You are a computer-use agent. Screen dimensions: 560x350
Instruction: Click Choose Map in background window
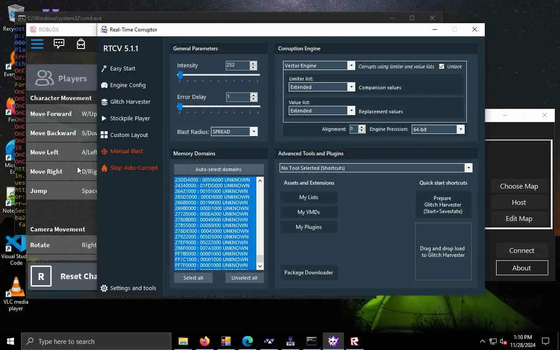tap(519, 186)
